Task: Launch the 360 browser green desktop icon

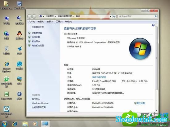Action: 6,82
